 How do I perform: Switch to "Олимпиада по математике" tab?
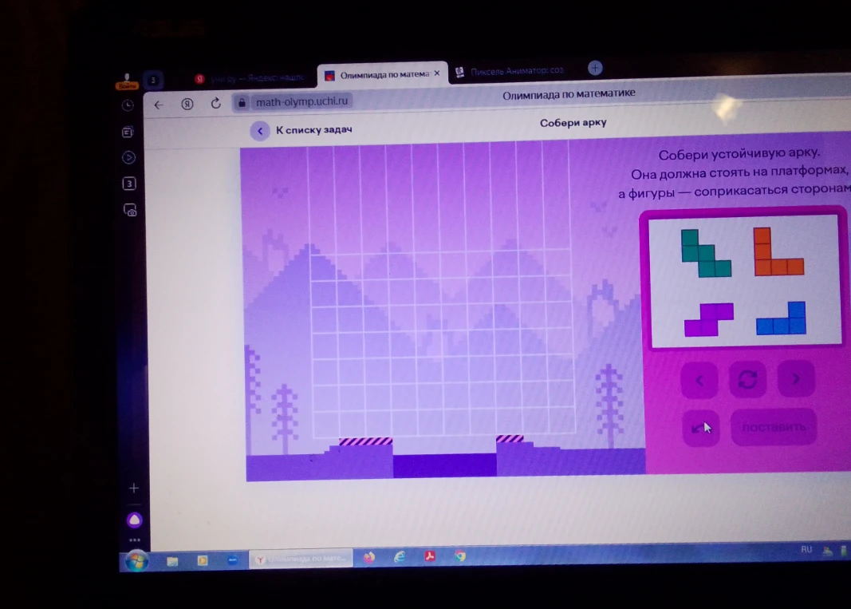383,74
